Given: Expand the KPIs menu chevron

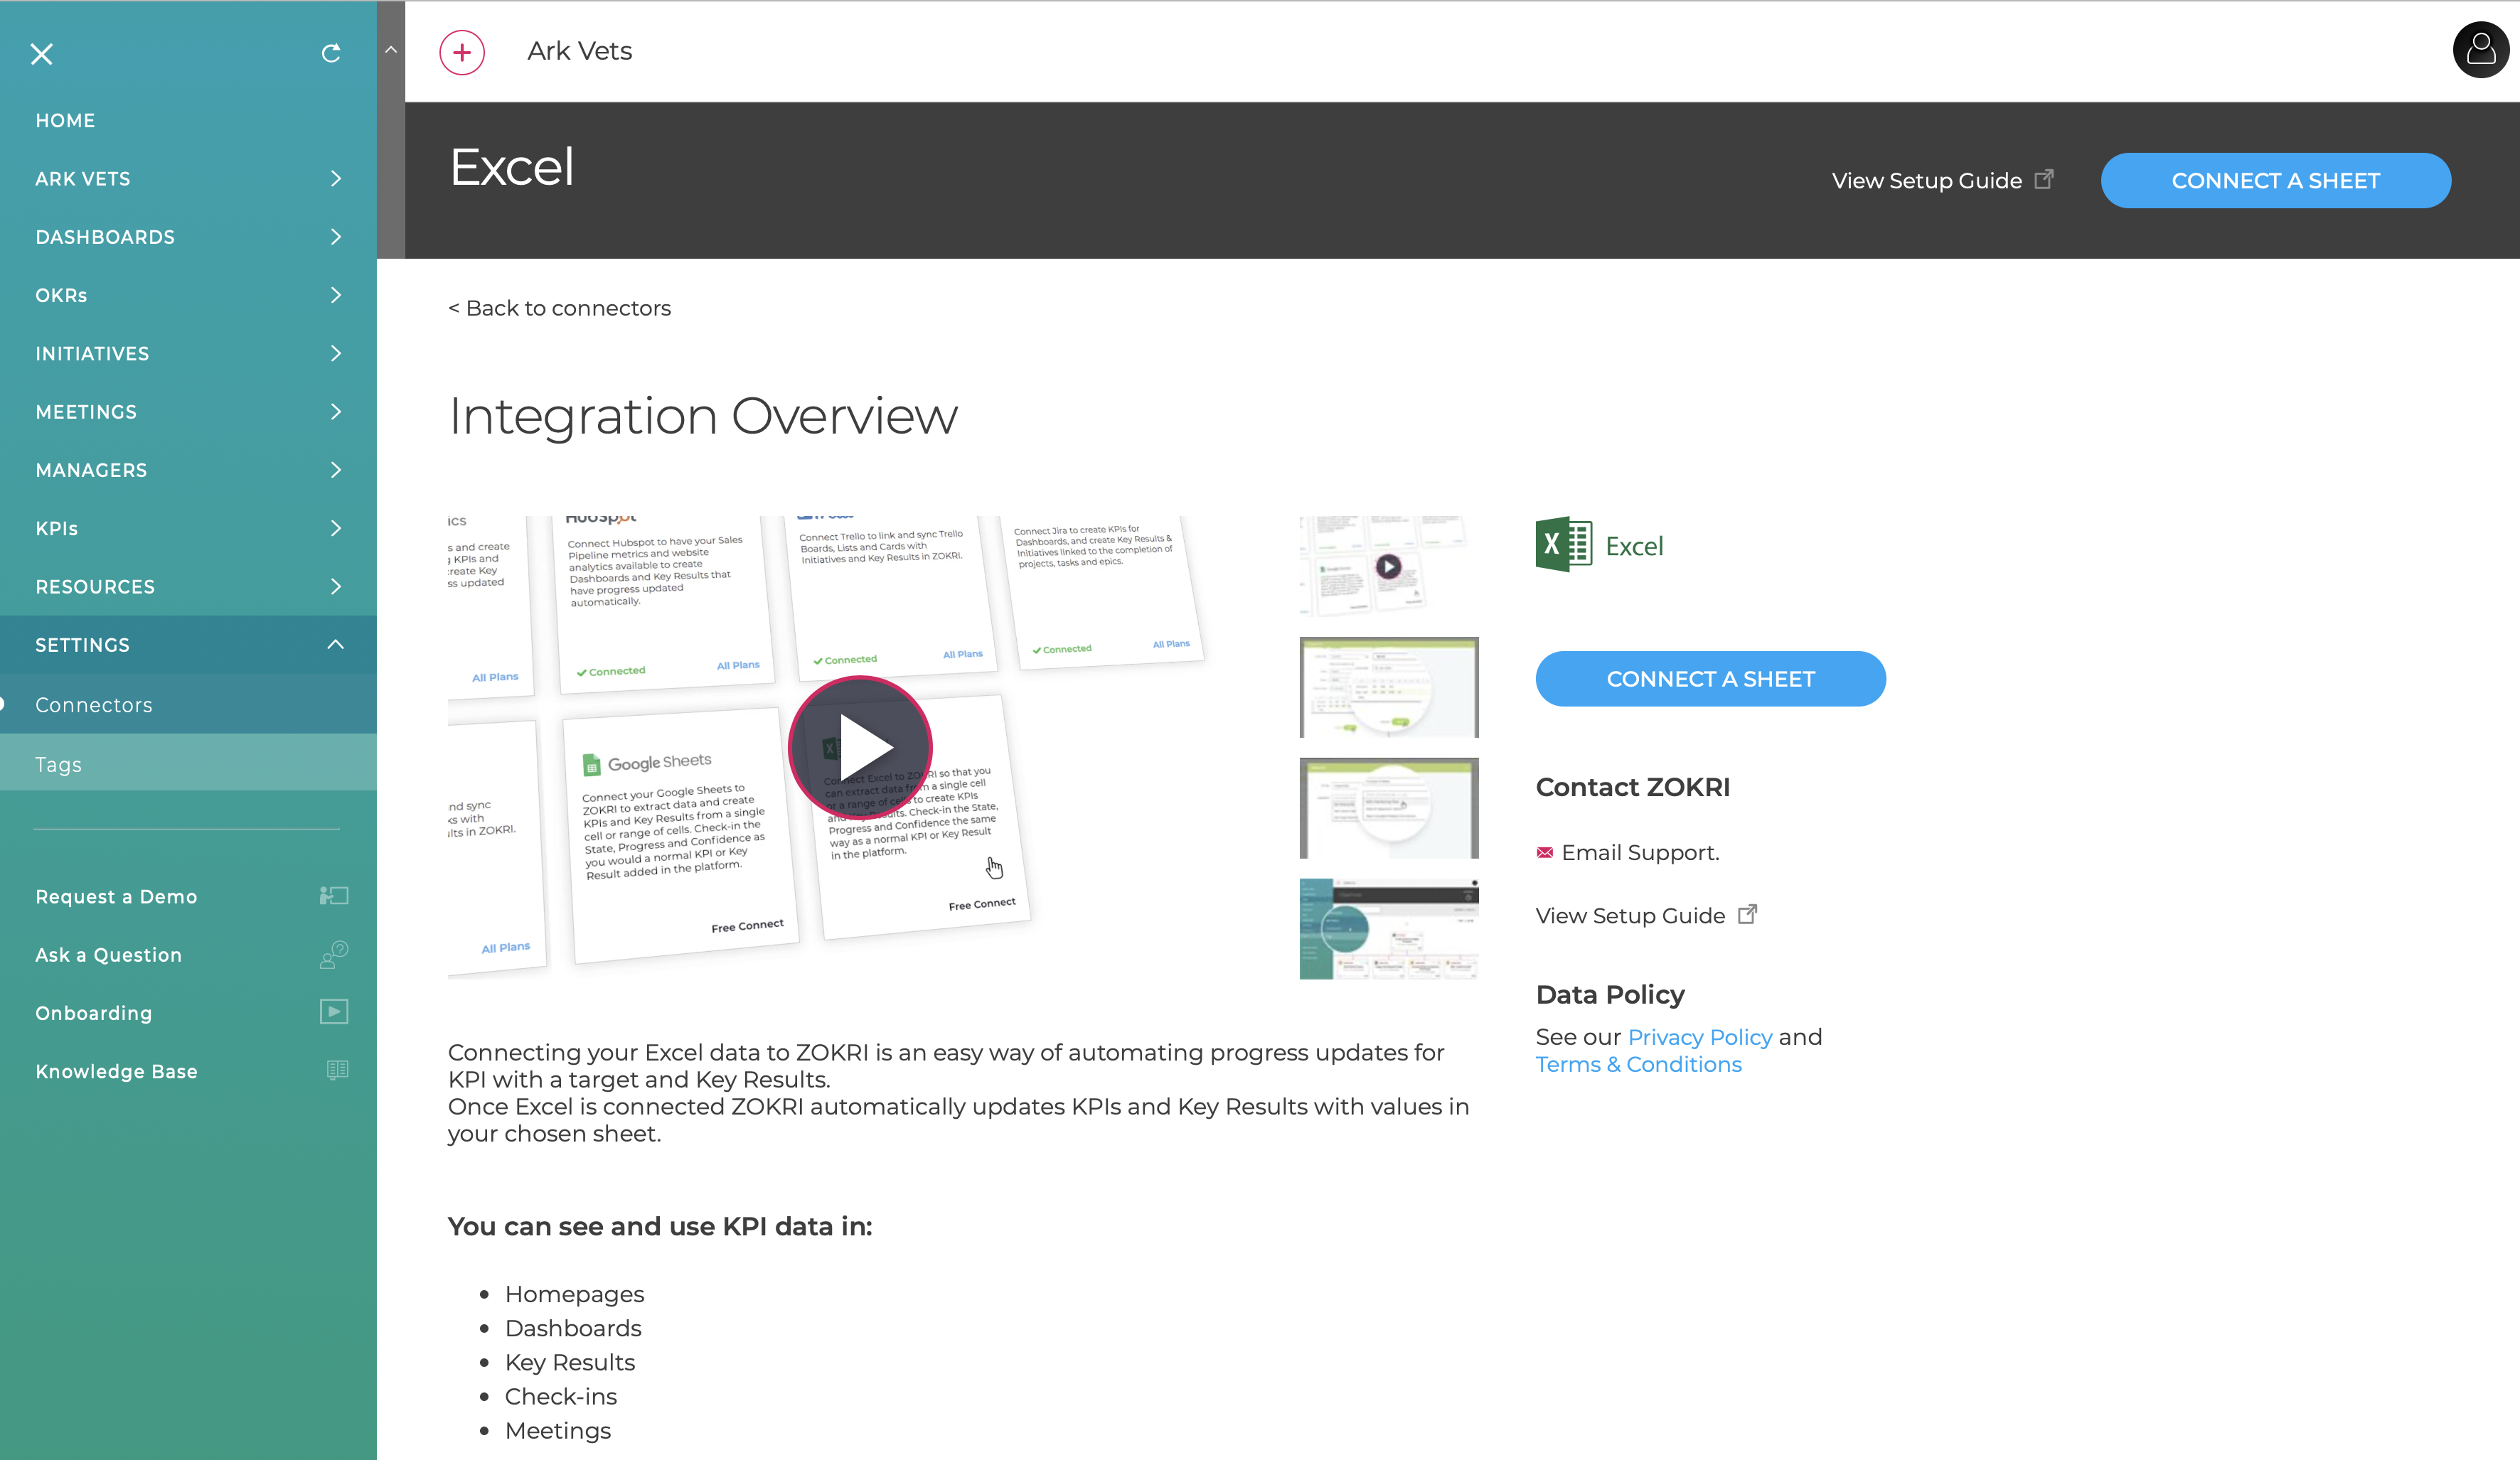Looking at the screenshot, I should click(336, 529).
